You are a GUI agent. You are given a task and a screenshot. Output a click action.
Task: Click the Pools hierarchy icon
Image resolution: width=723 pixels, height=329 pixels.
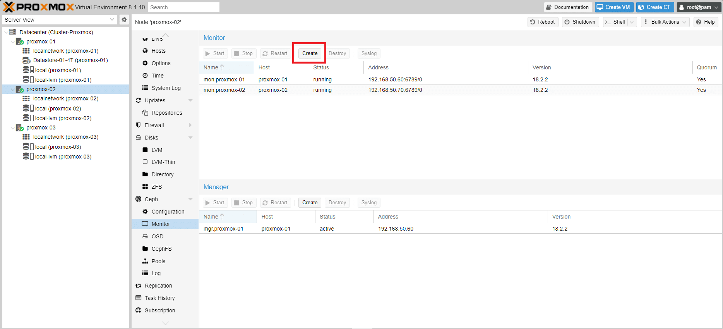[x=145, y=261]
